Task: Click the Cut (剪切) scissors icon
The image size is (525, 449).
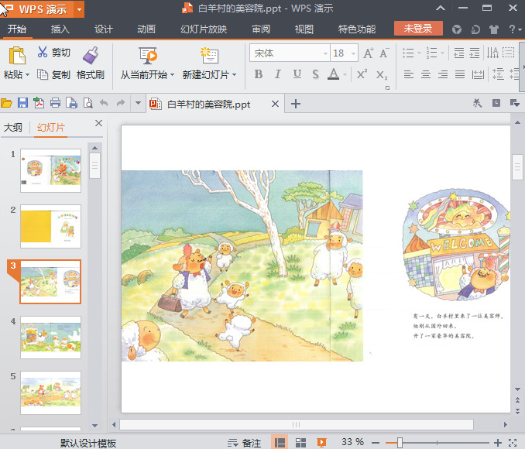Action: click(x=42, y=53)
